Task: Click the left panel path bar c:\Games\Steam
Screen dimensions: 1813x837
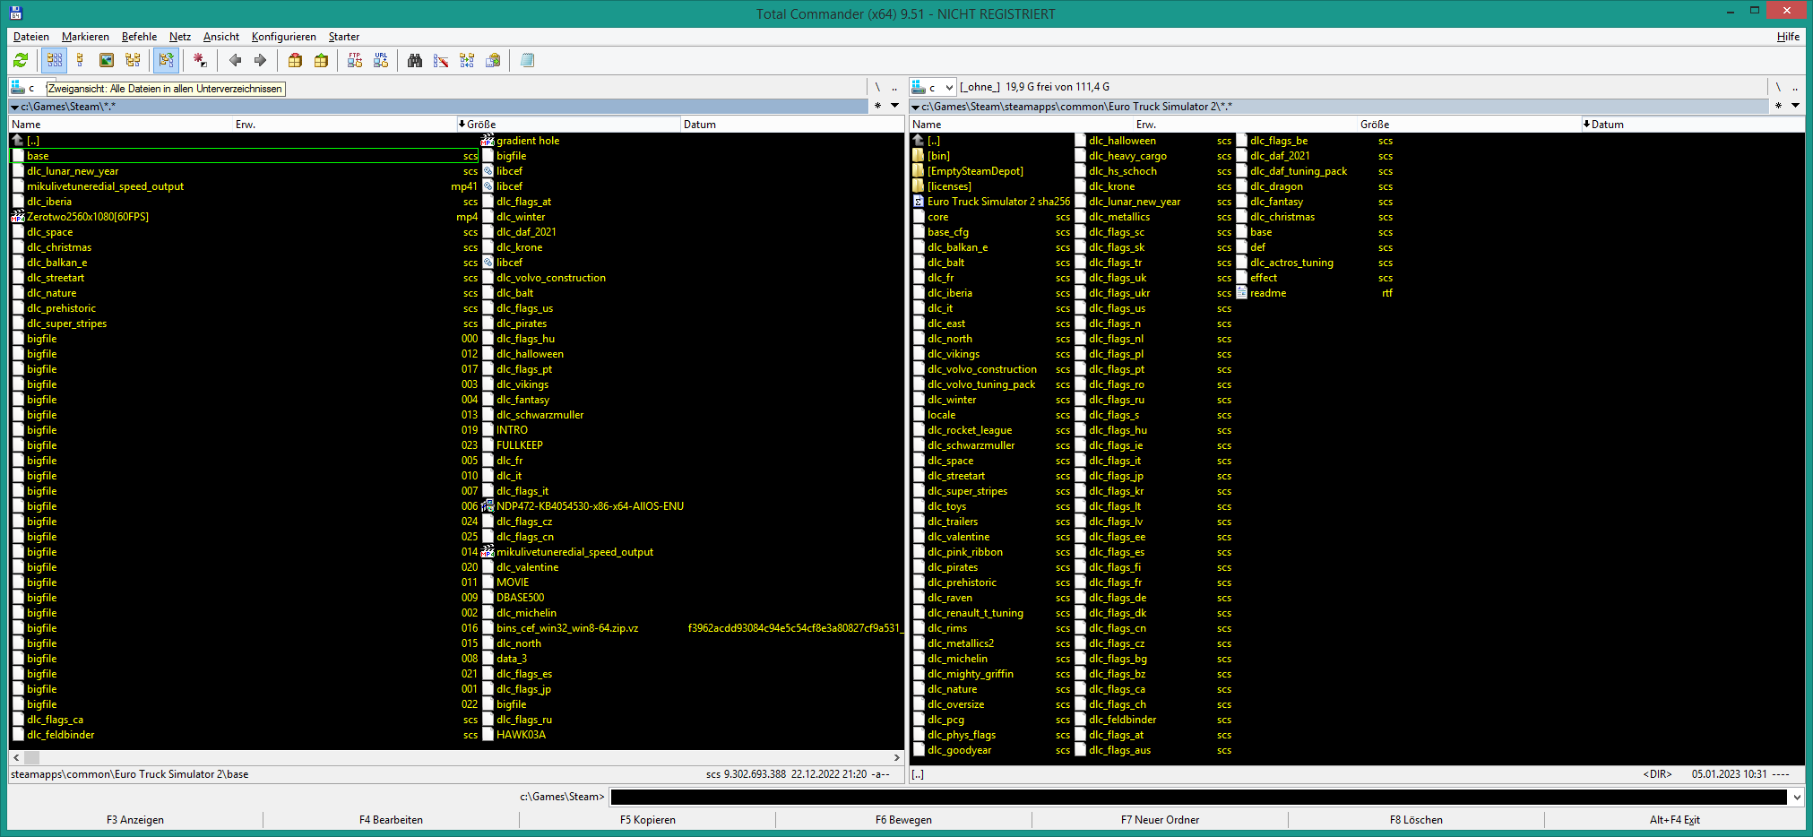Action: point(439,106)
